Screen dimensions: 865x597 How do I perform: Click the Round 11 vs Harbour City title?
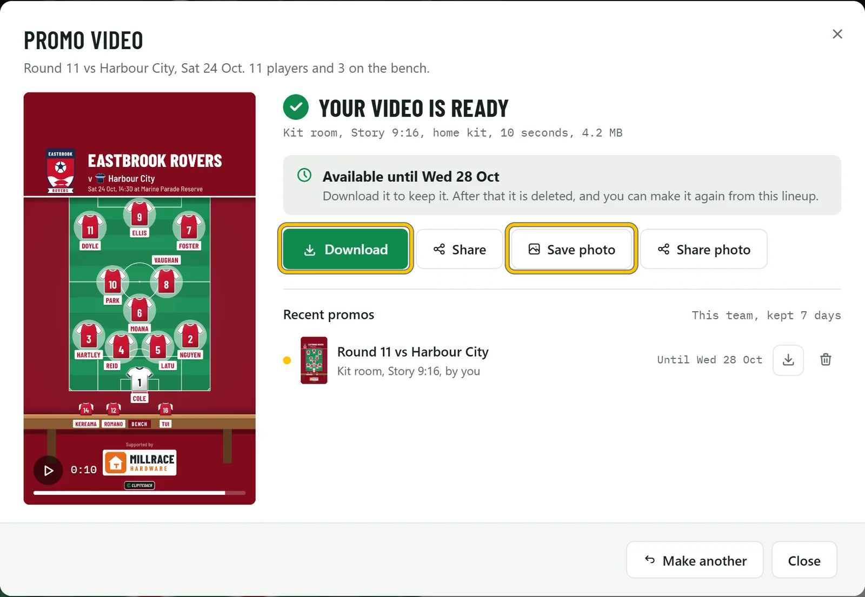413,352
